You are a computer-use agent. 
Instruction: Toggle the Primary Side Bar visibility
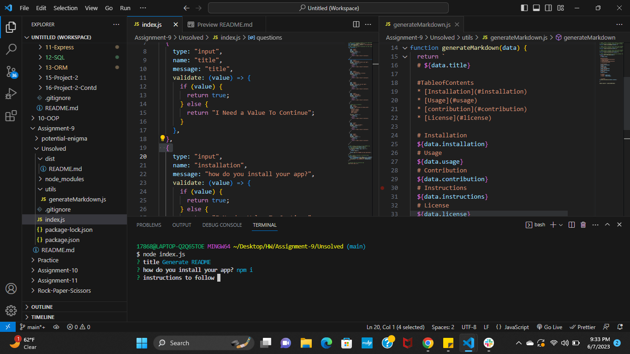click(x=523, y=8)
